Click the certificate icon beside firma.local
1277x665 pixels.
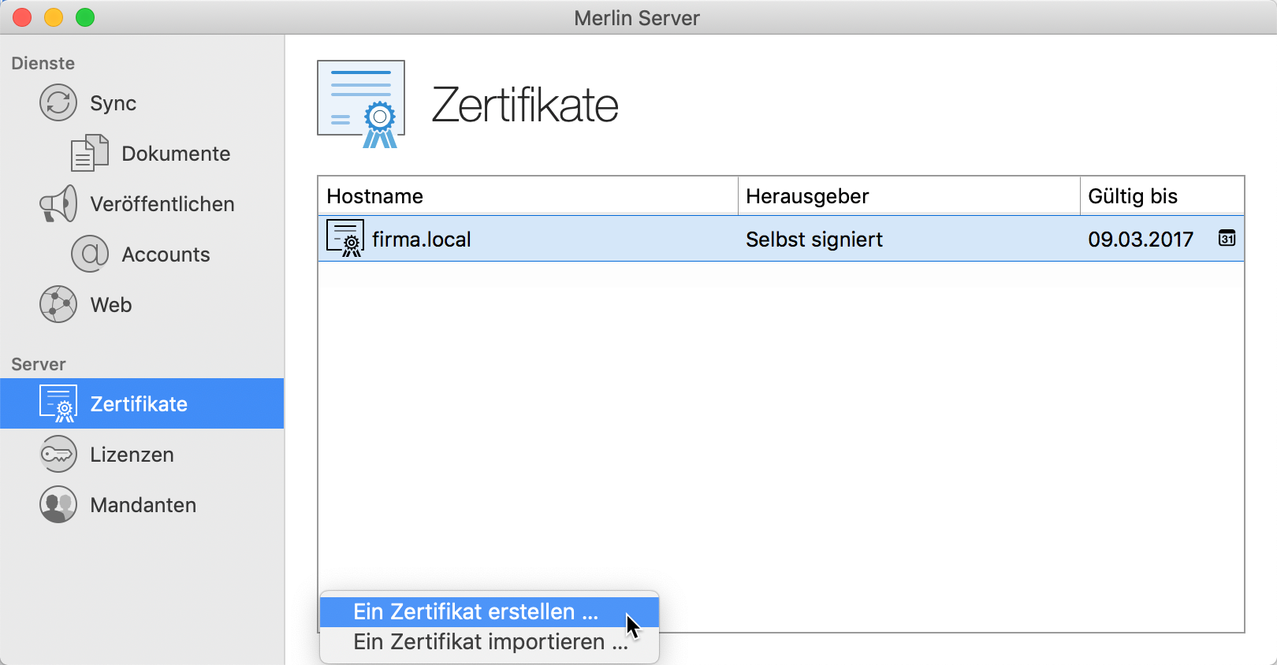(x=345, y=239)
